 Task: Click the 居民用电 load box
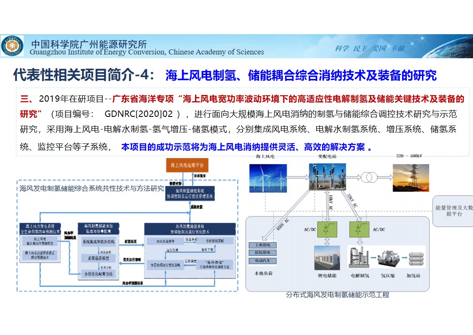pyautogui.click(x=263, y=253)
